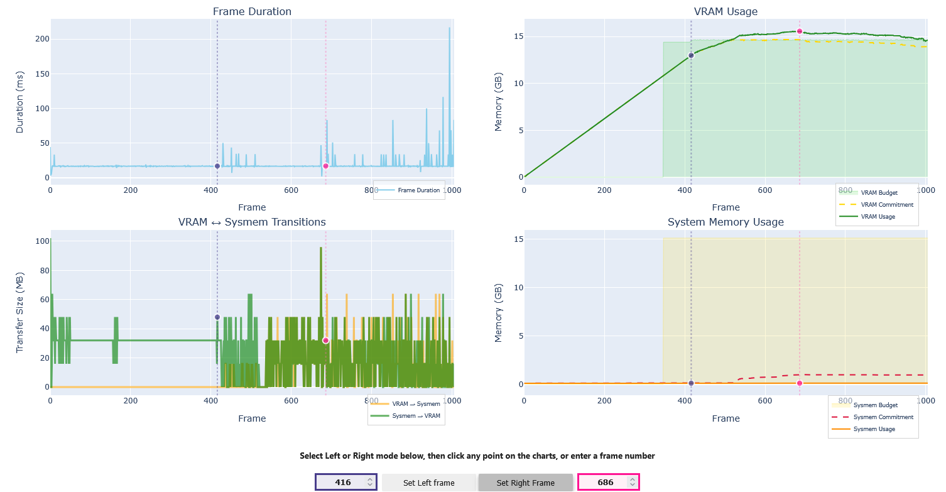Click the pink dot on the Transitions chart
The image size is (946, 492).
(325, 340)
